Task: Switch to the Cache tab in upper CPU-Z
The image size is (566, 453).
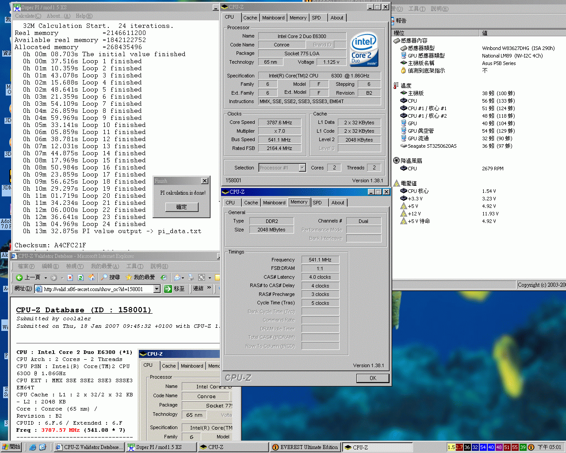Action: 250,18
